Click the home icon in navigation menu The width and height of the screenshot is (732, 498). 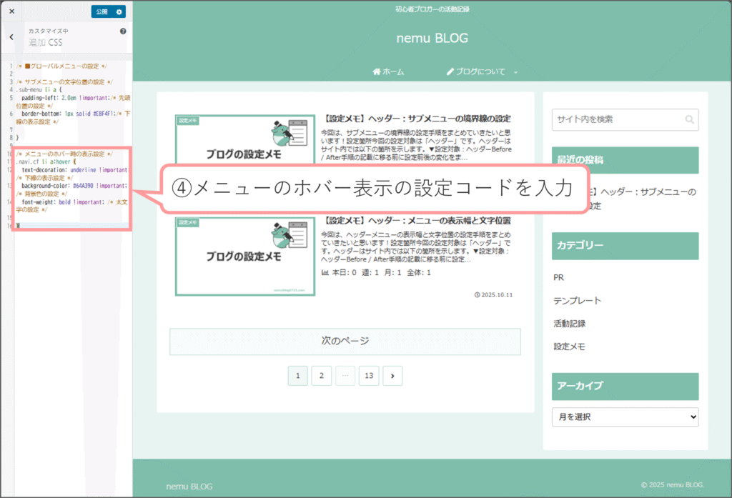coord(377,71)
